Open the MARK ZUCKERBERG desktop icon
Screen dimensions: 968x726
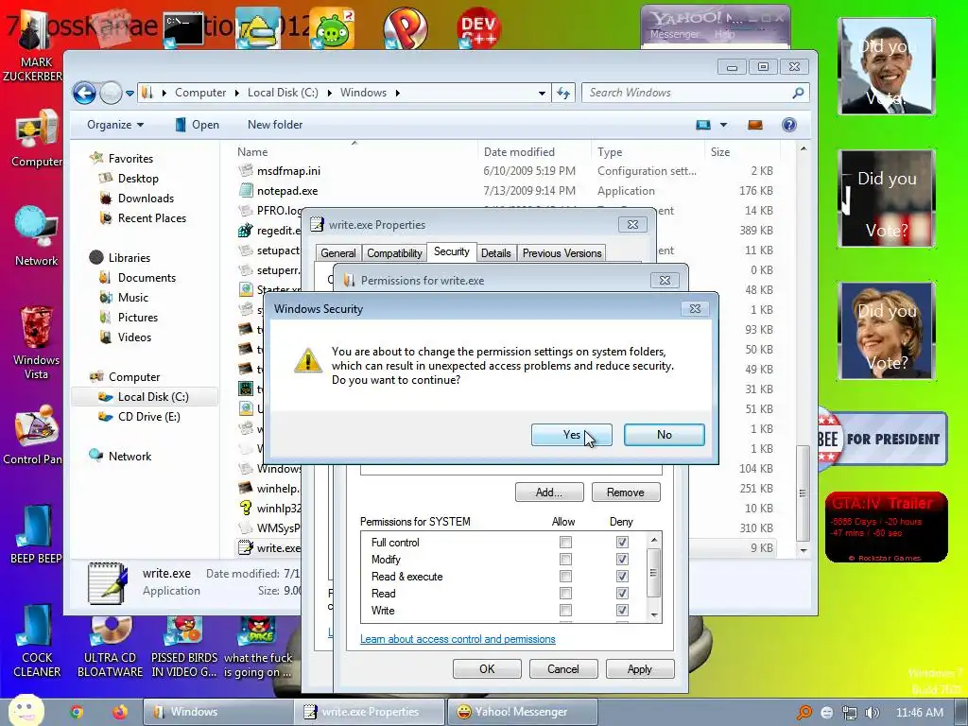35,46
